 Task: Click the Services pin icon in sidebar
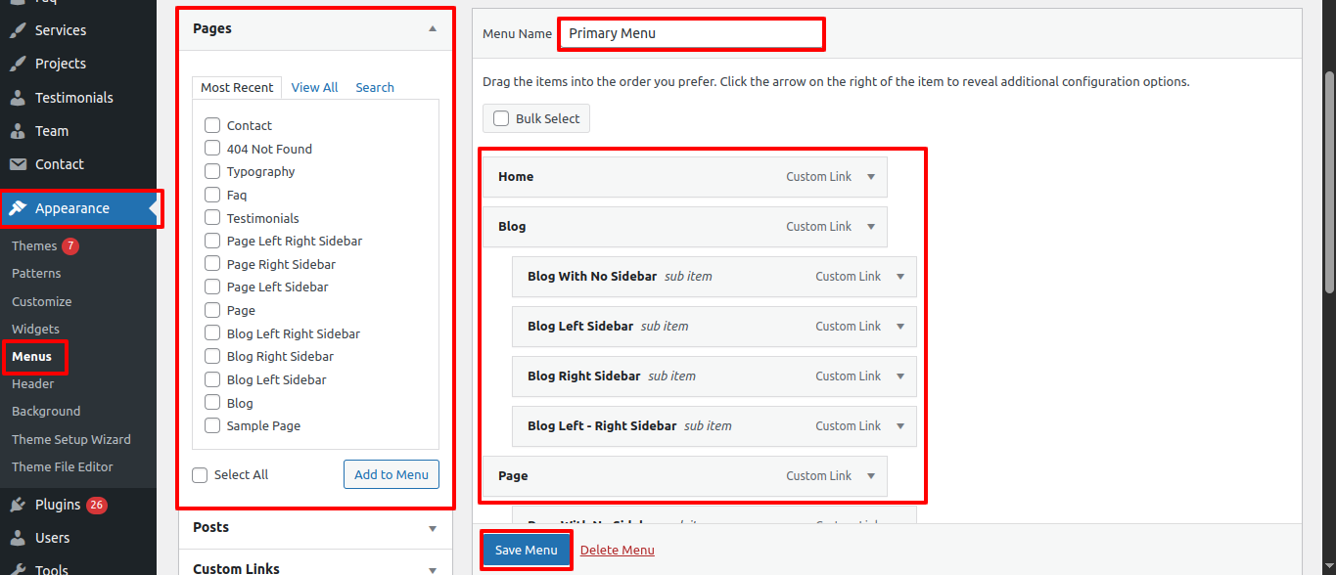18,30
